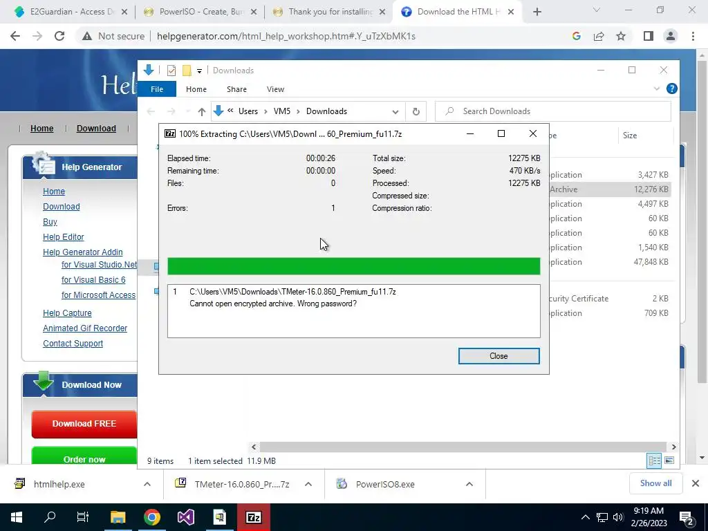Open the Share ribbon tab in Explorer
The image size is (708, 531).
pos(236,89)
